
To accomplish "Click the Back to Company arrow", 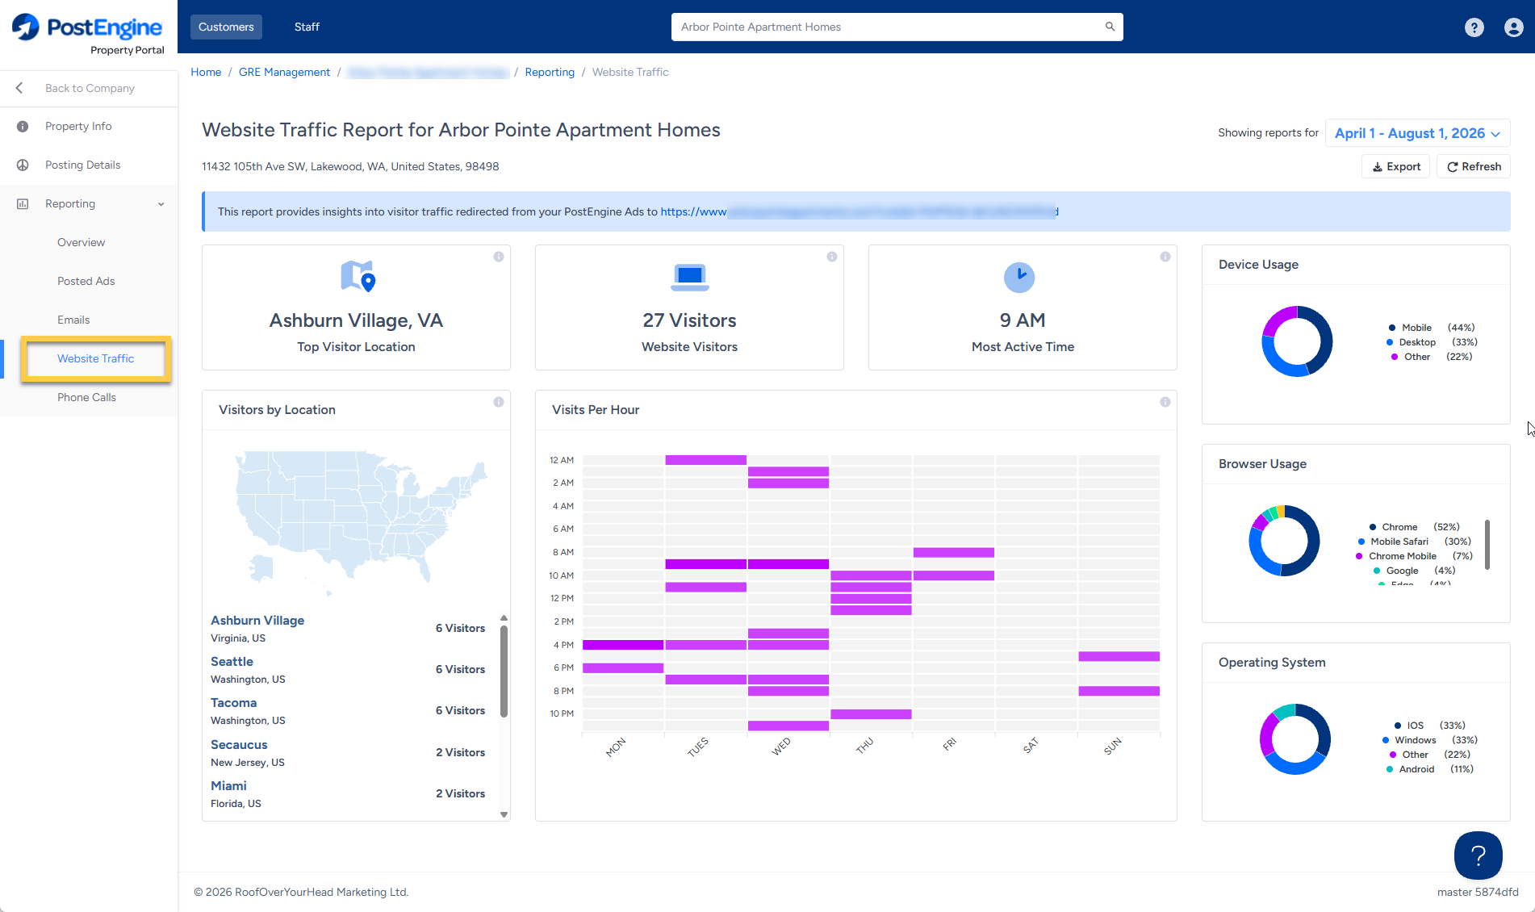I will pyautogui.click(x=19, y=88).
